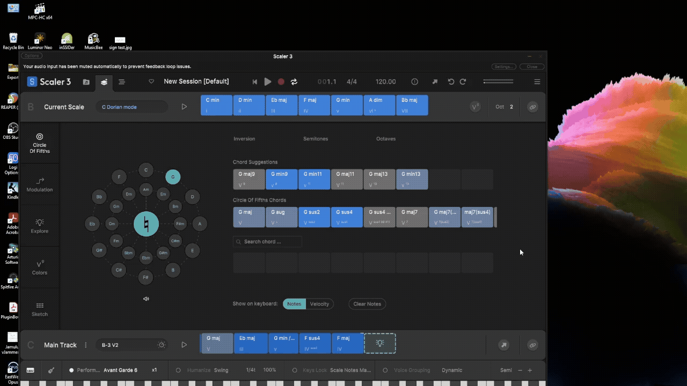Click the header export arrow icon
Viewport: 687px width, 386px height.
click(x=435, y=82)
